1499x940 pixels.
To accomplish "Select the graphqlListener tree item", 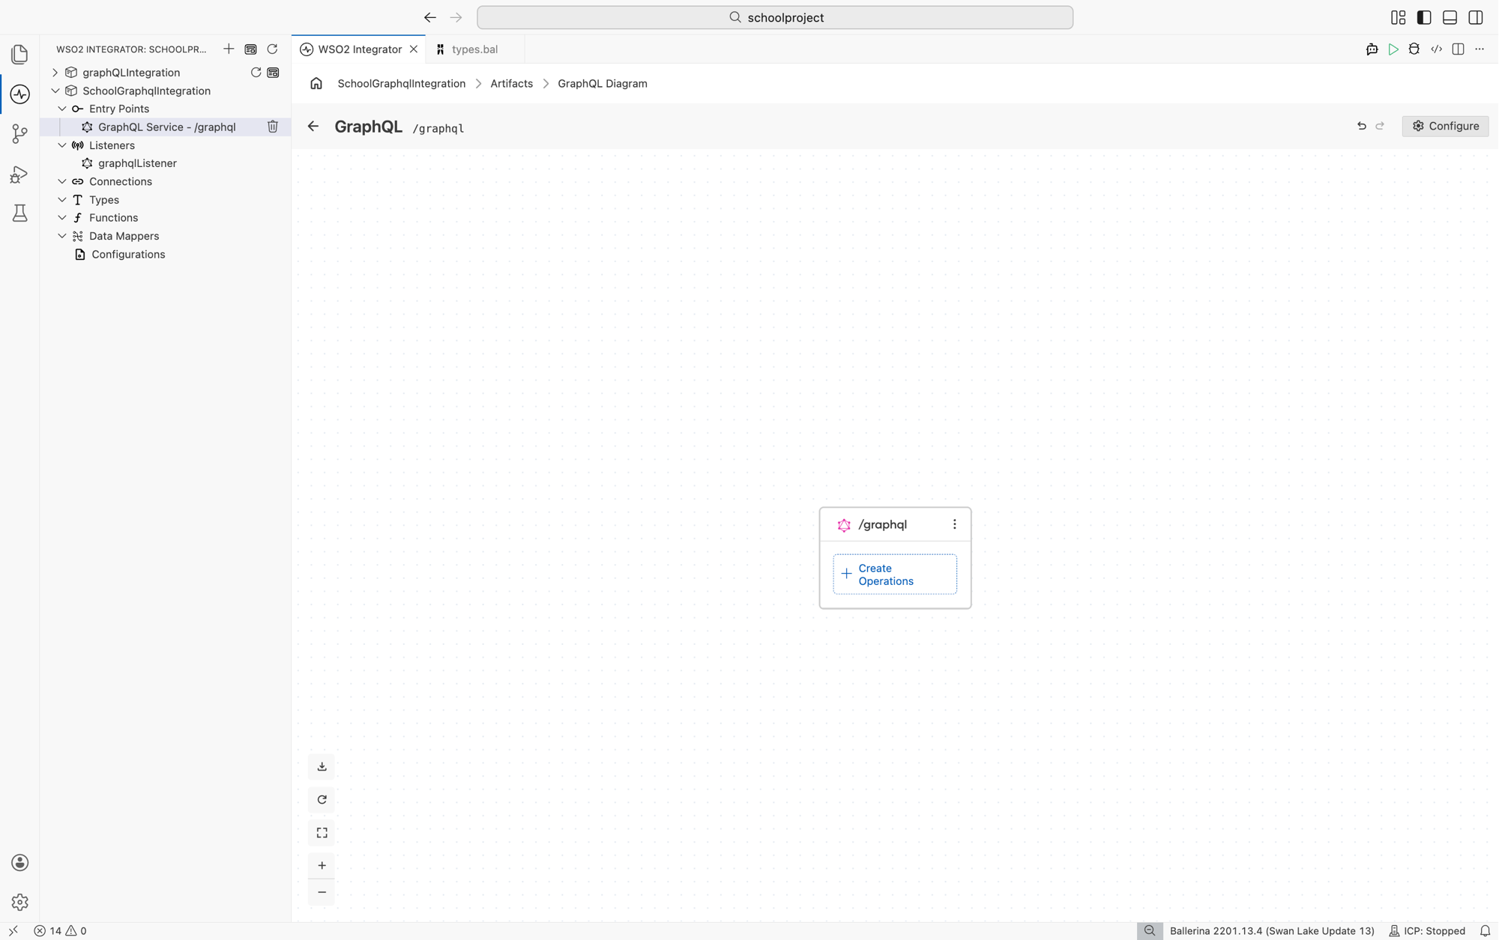I will [137, 163].
